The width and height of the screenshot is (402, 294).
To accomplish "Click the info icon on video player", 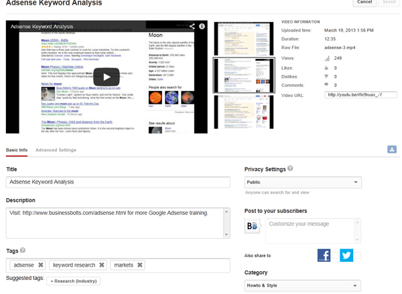I will tap(202, 26).
